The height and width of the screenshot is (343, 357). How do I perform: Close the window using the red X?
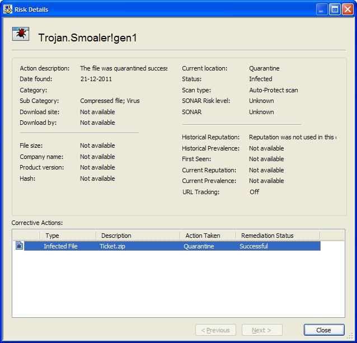pos(347,9)
